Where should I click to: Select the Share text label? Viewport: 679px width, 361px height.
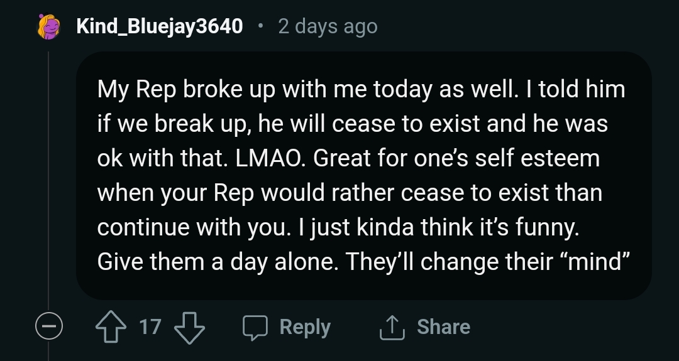pos(443,327)
